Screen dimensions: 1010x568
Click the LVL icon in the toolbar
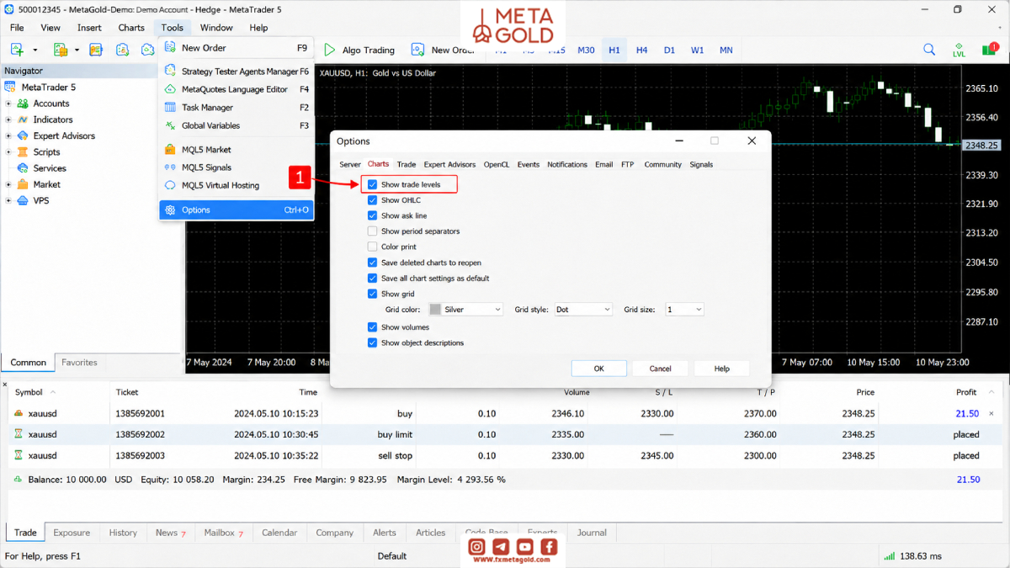(959, 50)
